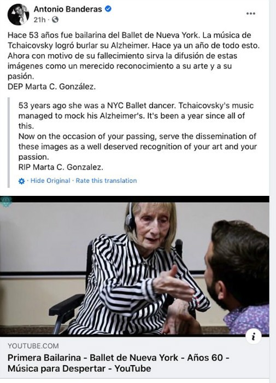Click the teal watermark logo on video

click(6, 202)
